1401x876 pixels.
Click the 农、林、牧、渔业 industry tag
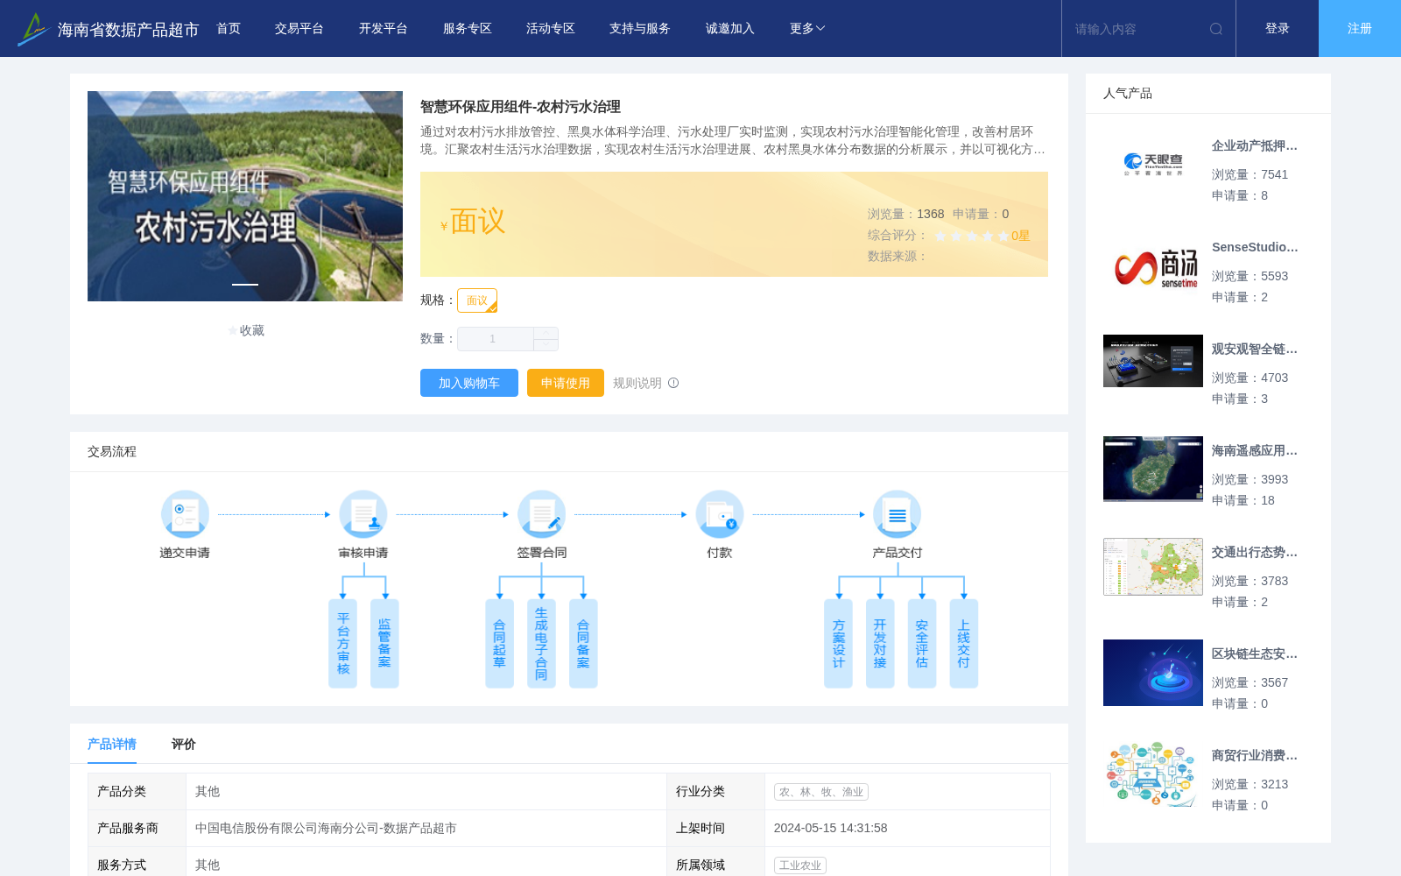821,792
